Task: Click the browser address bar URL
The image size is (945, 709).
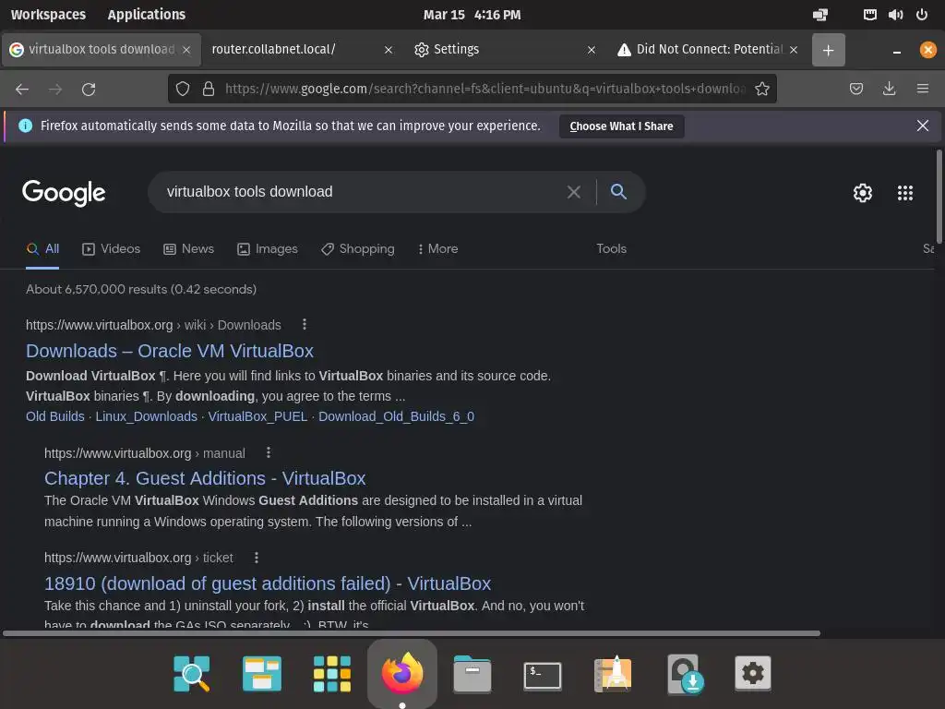Action: coord(485,90)
